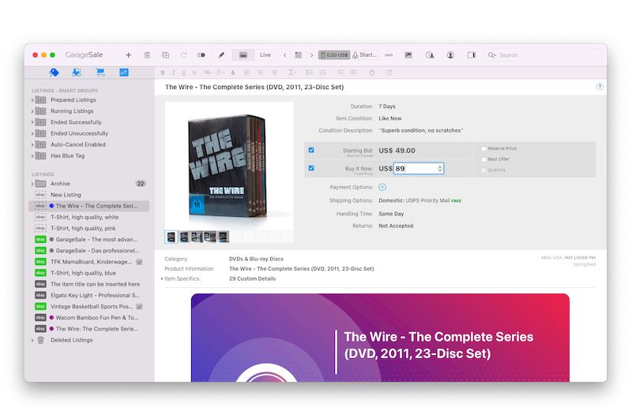Click the blue plus beside Payment Options
The image size is (632, 415).
point(382,187)
